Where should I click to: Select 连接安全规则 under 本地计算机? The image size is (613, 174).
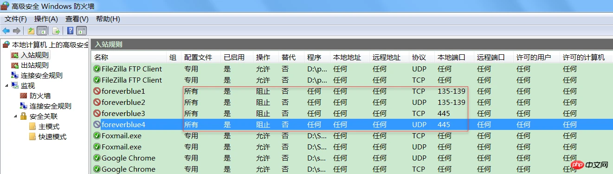tap(41, 76)
